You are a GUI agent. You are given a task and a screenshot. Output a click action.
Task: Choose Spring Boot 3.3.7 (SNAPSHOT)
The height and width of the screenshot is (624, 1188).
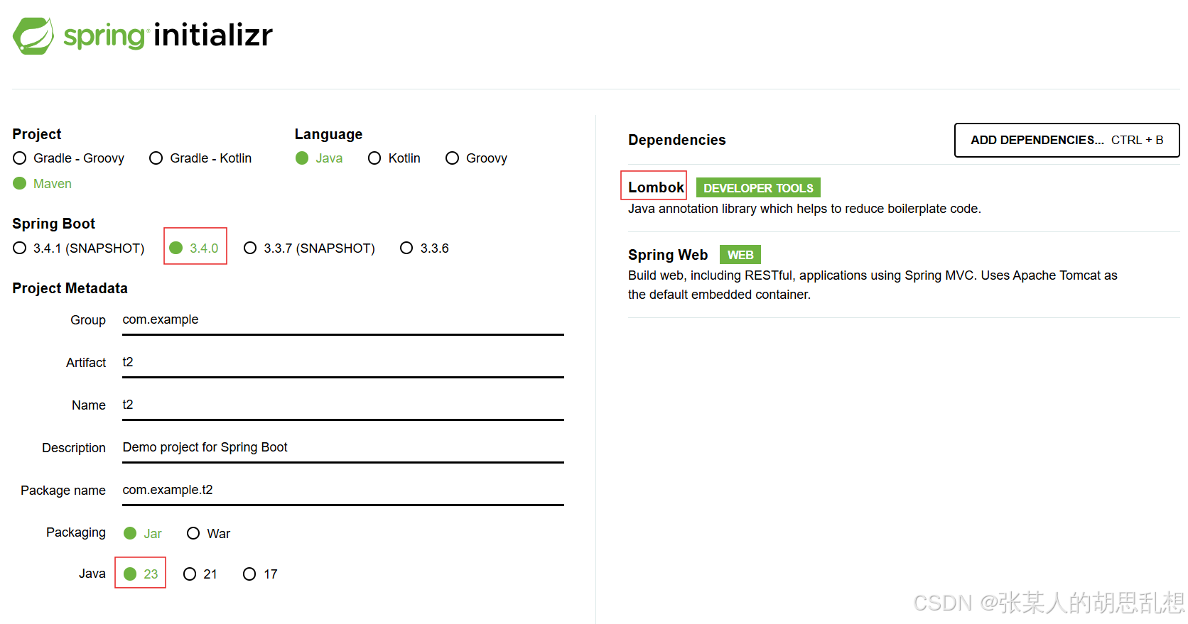309,248
